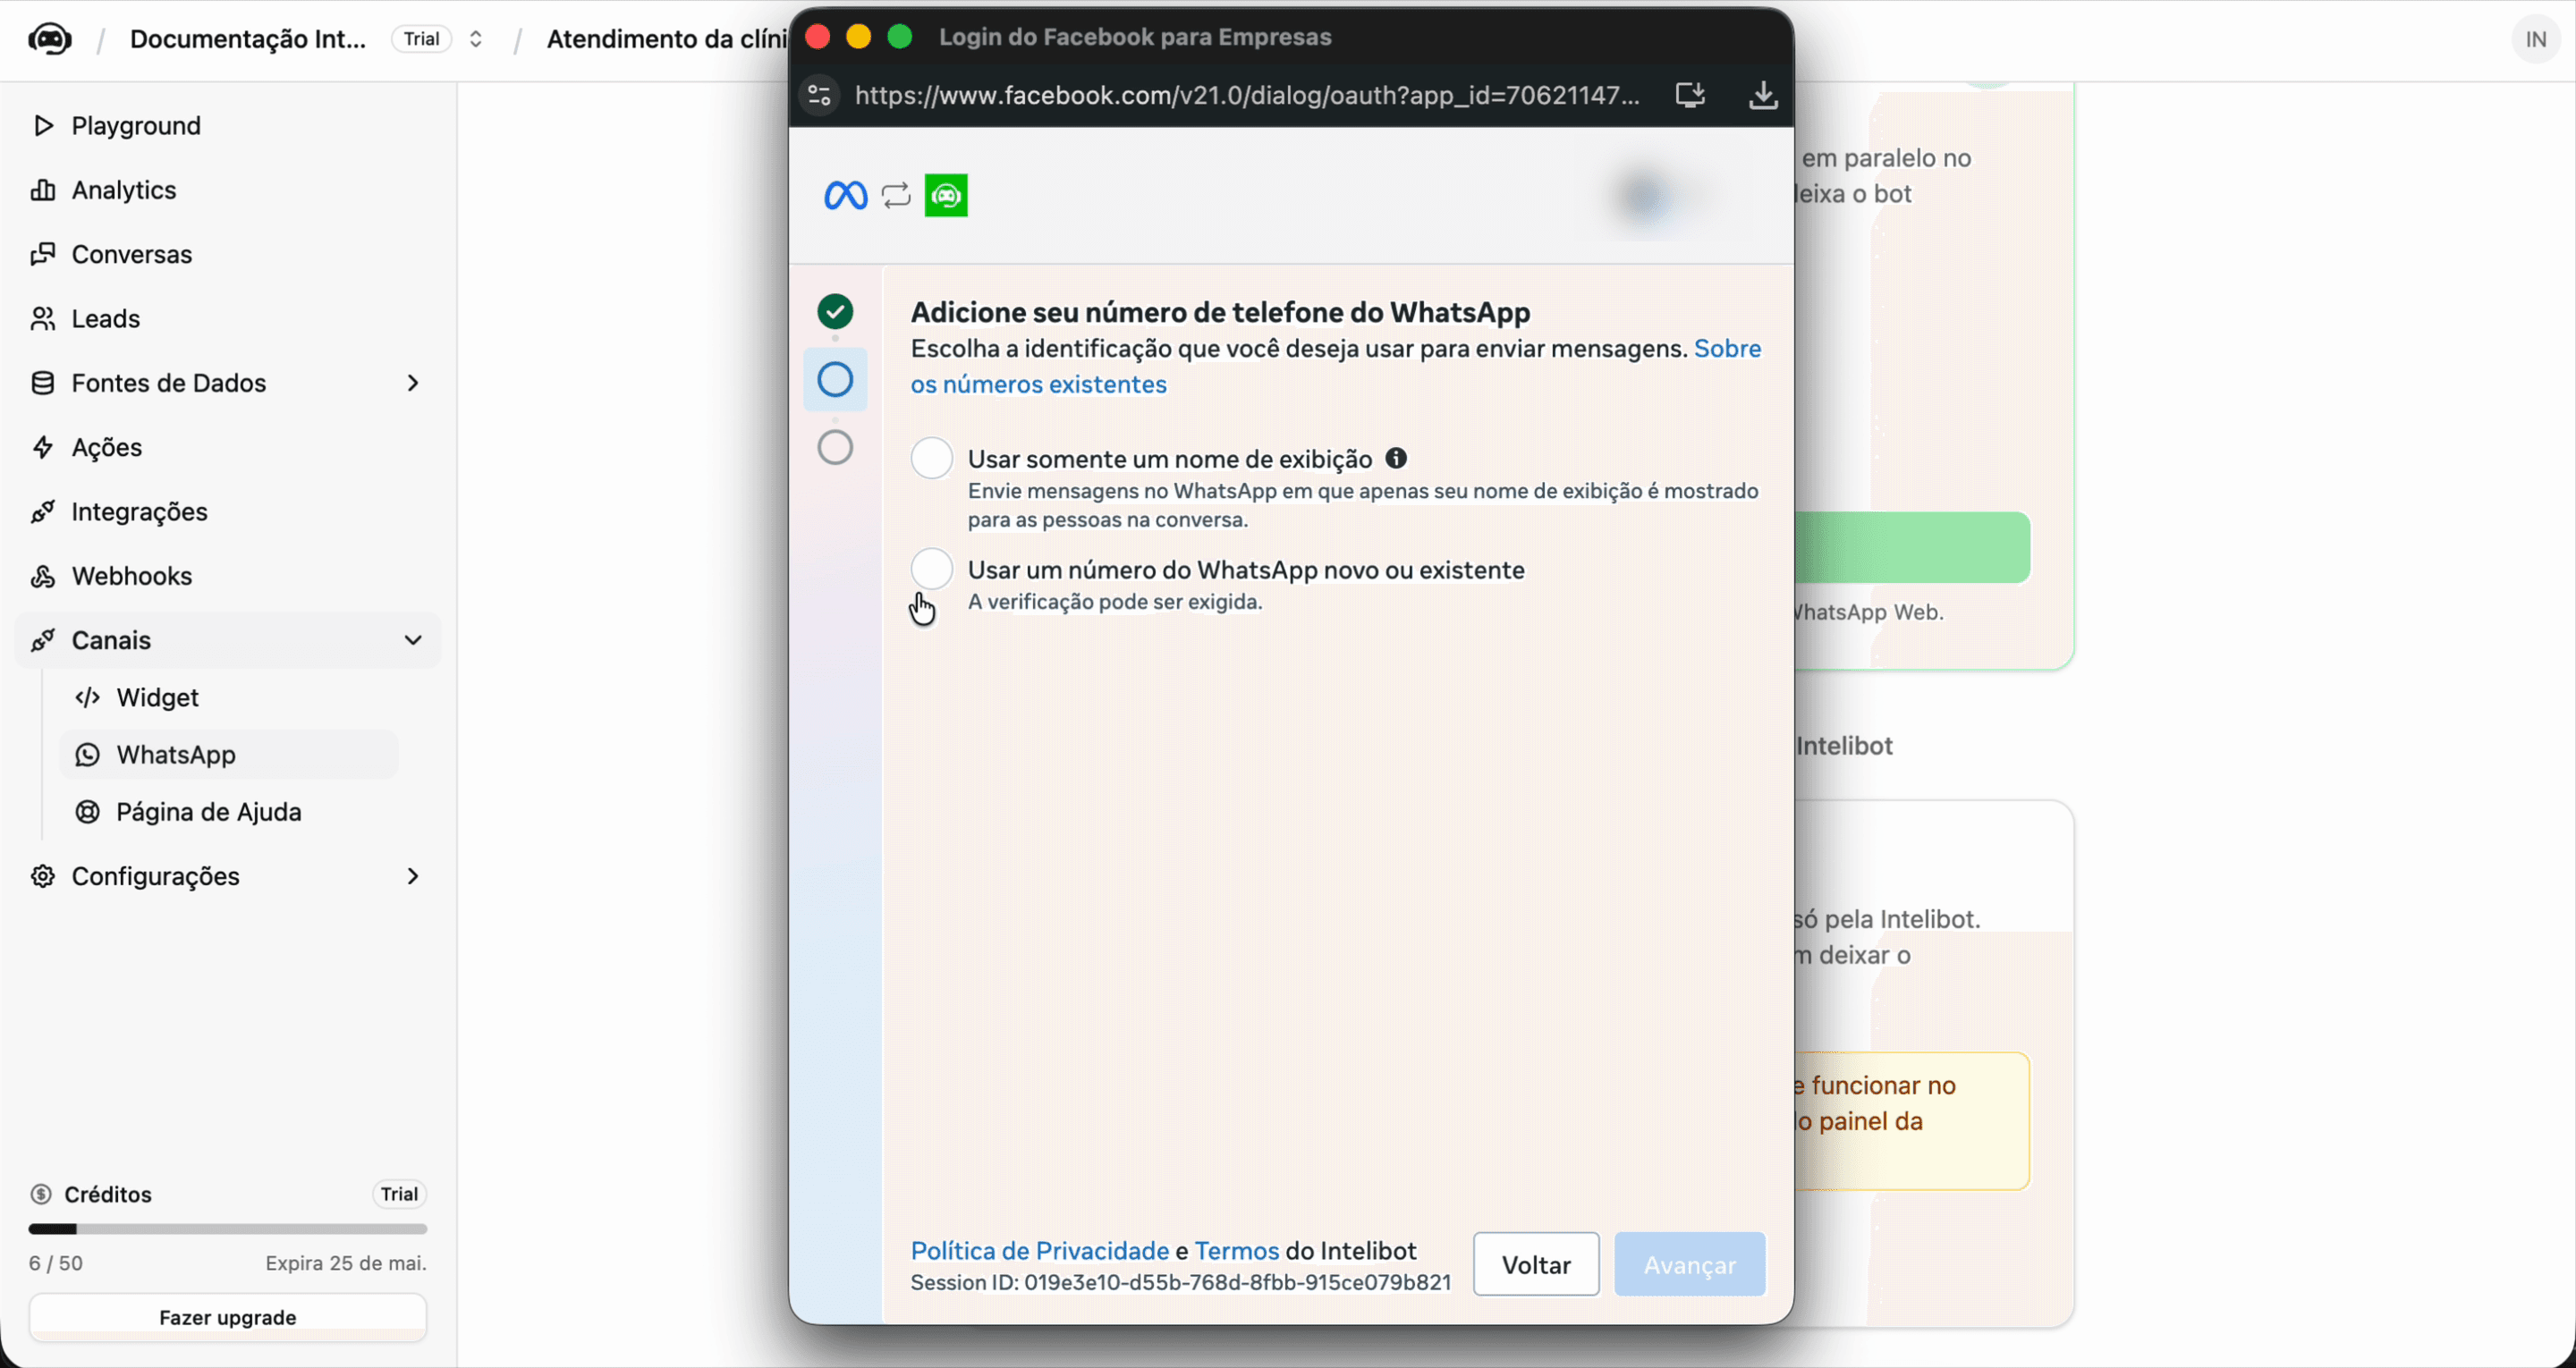Click the completed green check step indicator
This screenshot has height=1368, width=2576.
(835, 312)
